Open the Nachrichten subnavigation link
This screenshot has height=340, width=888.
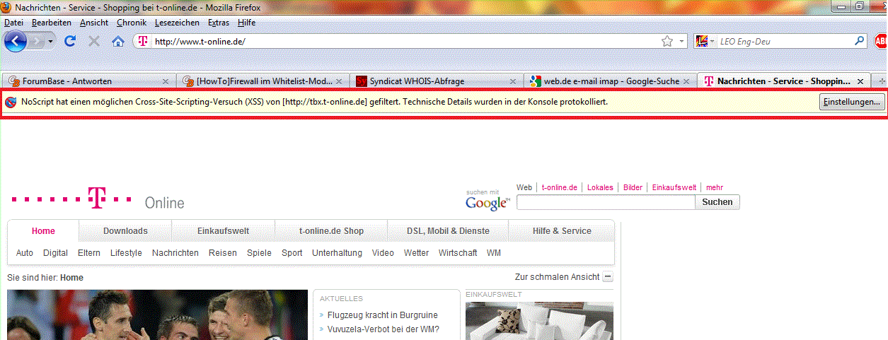coord(175,252)
